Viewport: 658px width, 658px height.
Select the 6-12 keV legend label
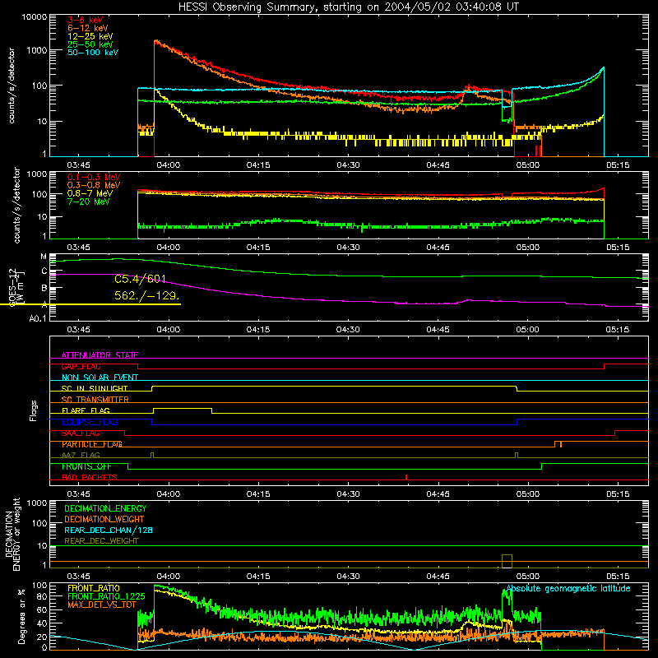point(88,28)
